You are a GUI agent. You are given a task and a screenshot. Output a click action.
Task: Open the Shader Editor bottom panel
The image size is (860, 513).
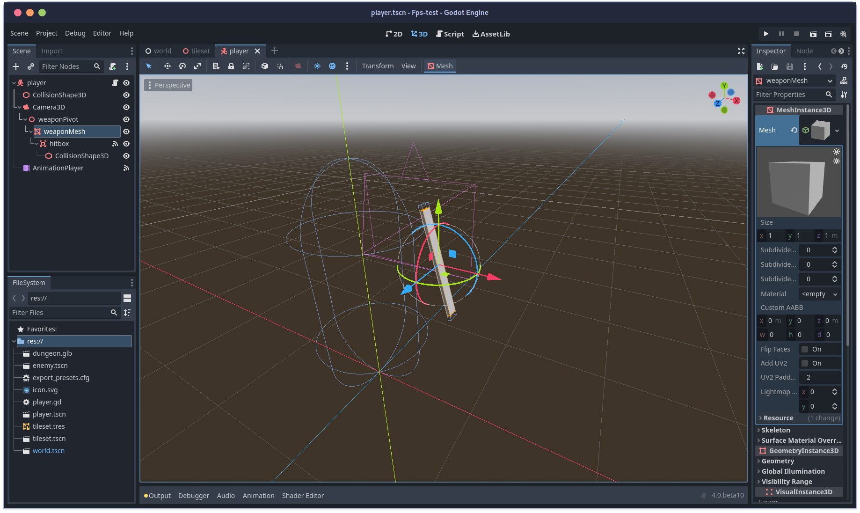303,495
